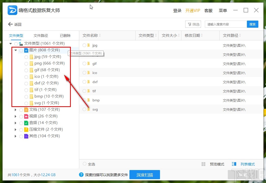Switch to 预览模式 grid view icon
This screenshot has height=183, width=266.
pos(204,164)
